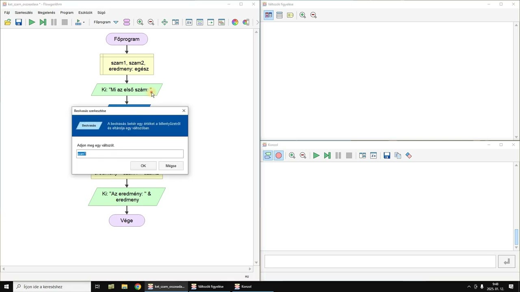
Task: Run the program in the main toolbar
Action: tap(32, 22)
